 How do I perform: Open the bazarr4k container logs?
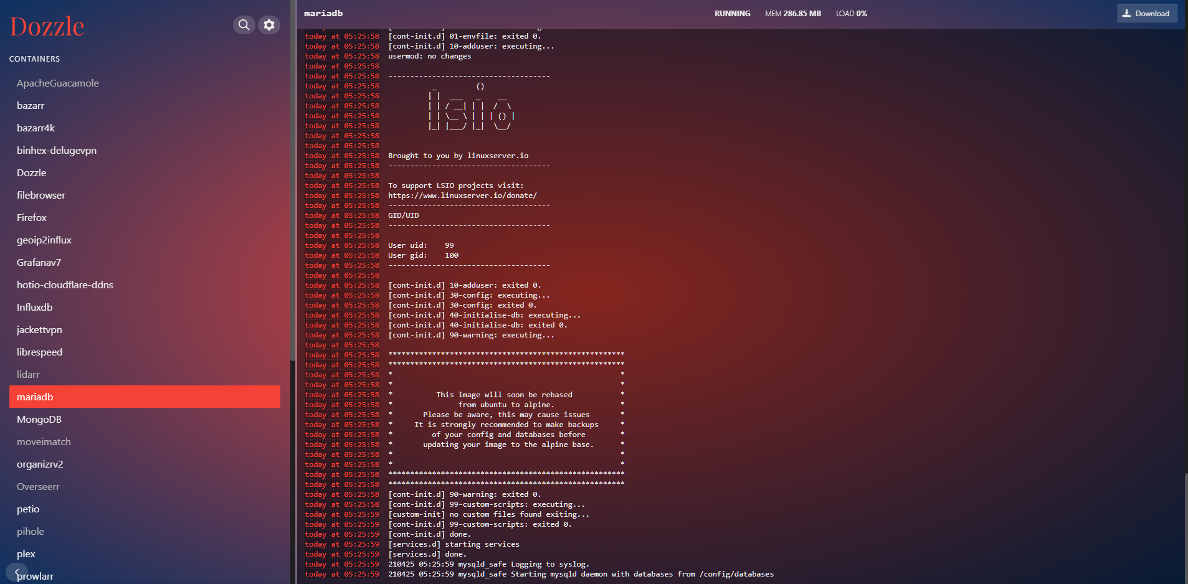(x=36, y=128)
